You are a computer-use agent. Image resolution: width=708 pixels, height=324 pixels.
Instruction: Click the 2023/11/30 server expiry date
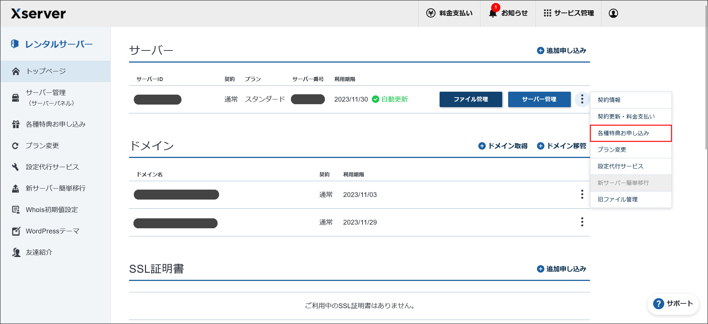351,99
